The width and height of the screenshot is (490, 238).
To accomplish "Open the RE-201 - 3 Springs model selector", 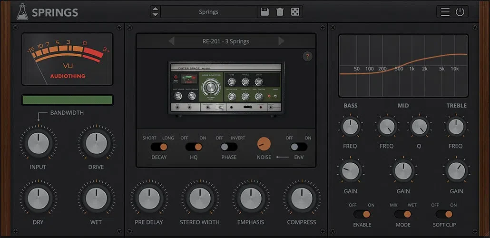I will [226, 41].
